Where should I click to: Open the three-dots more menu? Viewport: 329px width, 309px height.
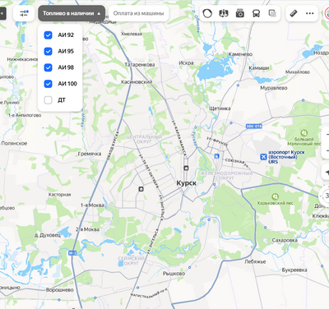[x=310, y=13]
